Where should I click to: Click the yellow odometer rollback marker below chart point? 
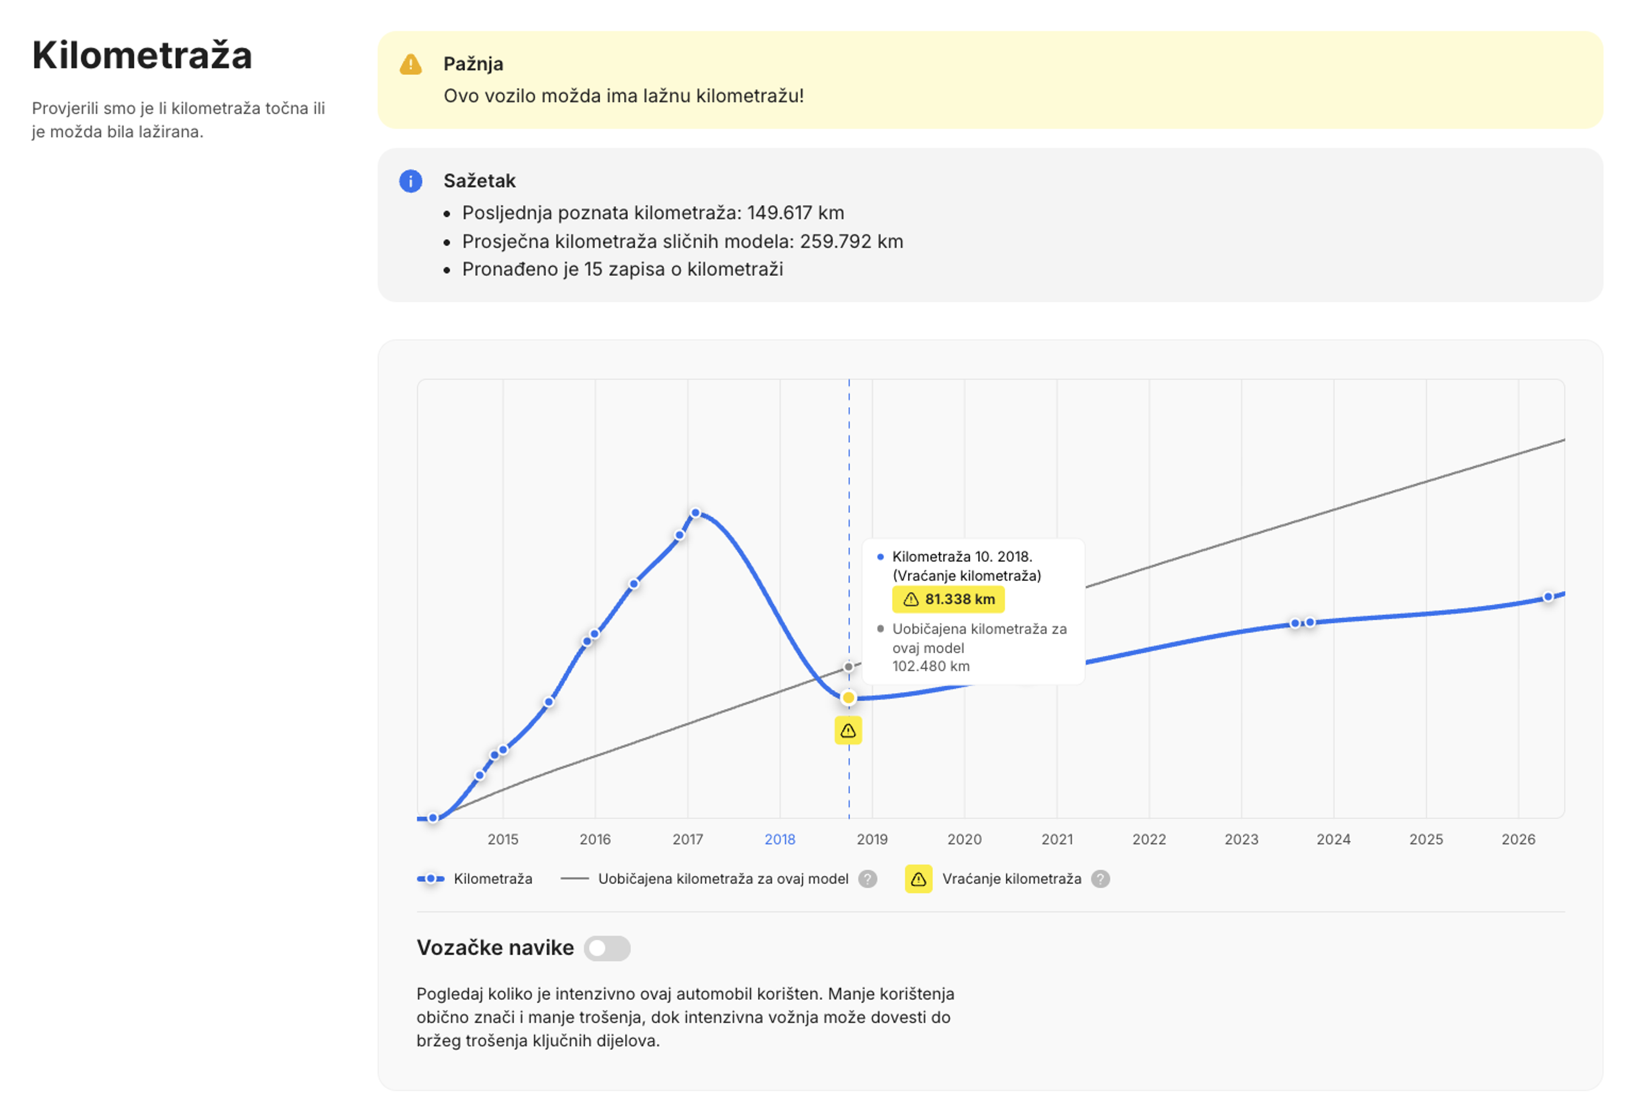click(848, 731)
